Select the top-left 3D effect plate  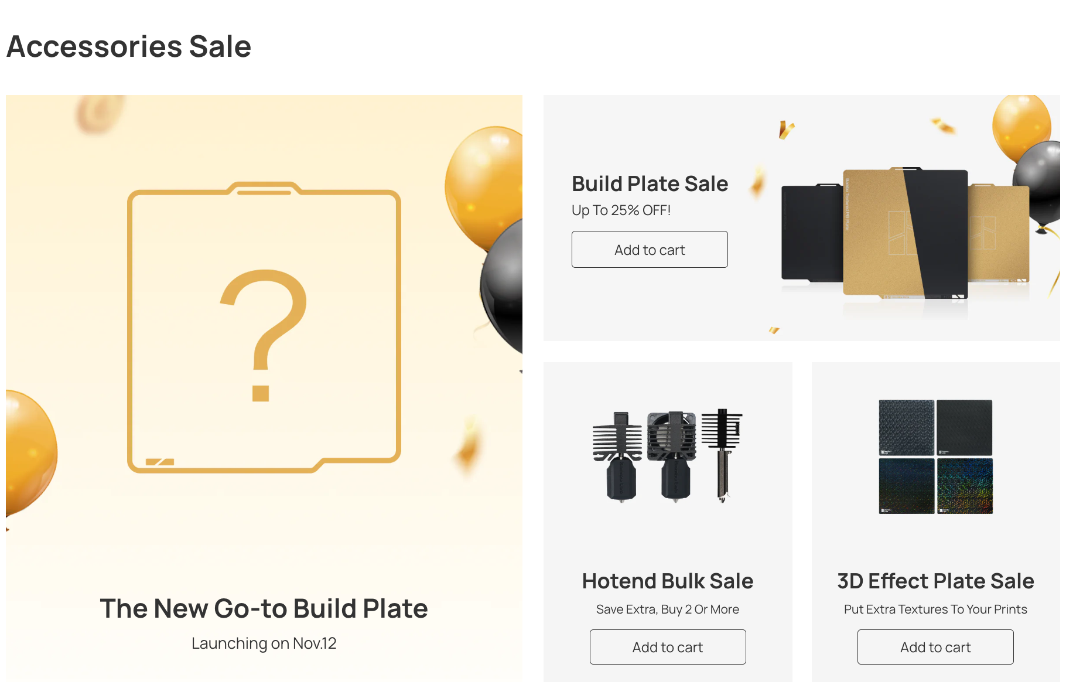pyautogui.click(x=906, y=428)
